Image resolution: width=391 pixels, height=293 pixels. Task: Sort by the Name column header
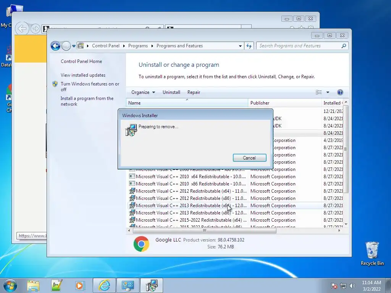click(187, 103)
